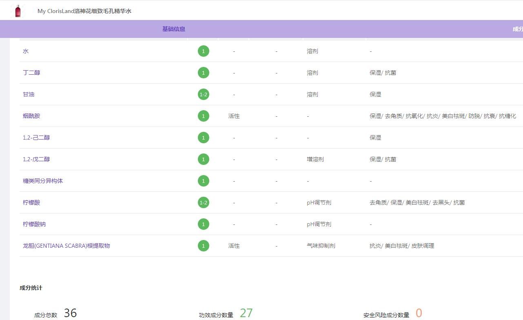This screenshot has width=523, height=320.
Task: Click the 功效成分数量 count 27
Action: 246,313
